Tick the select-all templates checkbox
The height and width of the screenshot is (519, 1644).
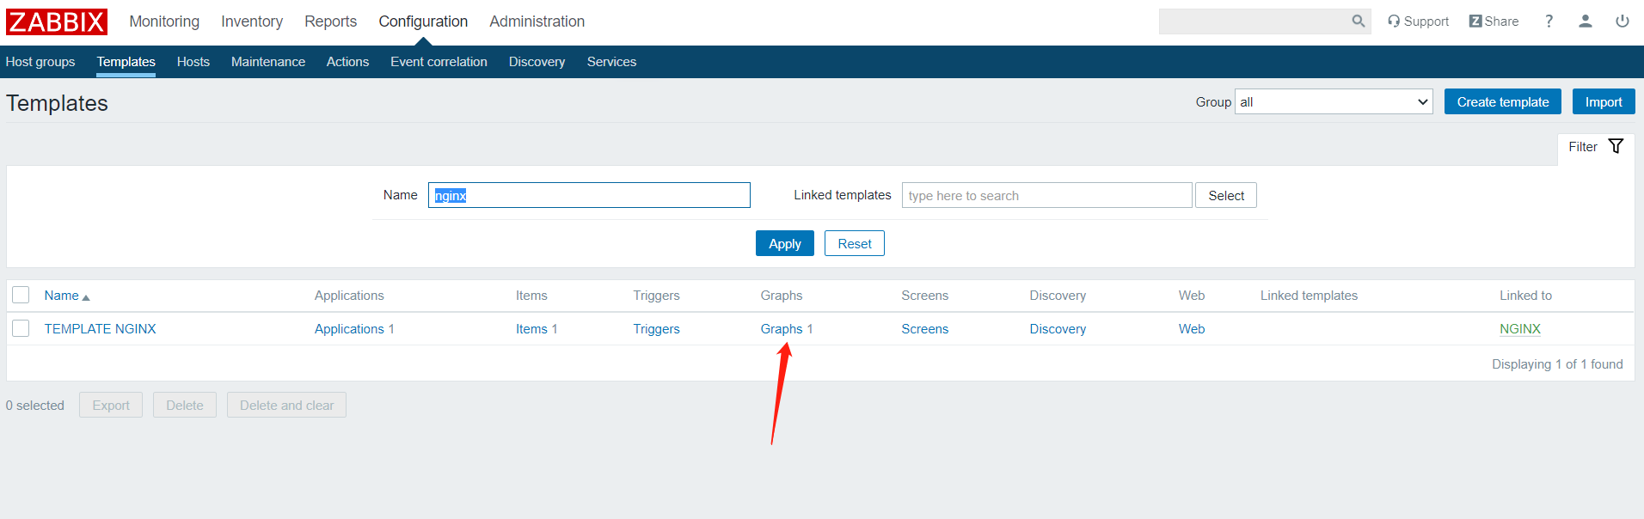tap(21, 295)
